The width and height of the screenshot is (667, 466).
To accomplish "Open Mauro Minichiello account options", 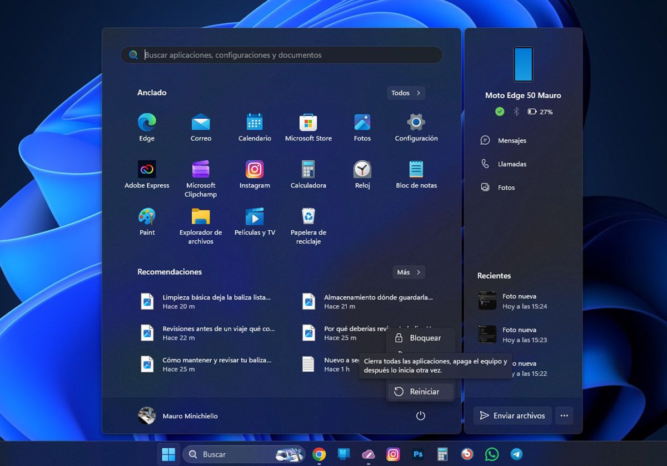I will click(x=178, y=416).
